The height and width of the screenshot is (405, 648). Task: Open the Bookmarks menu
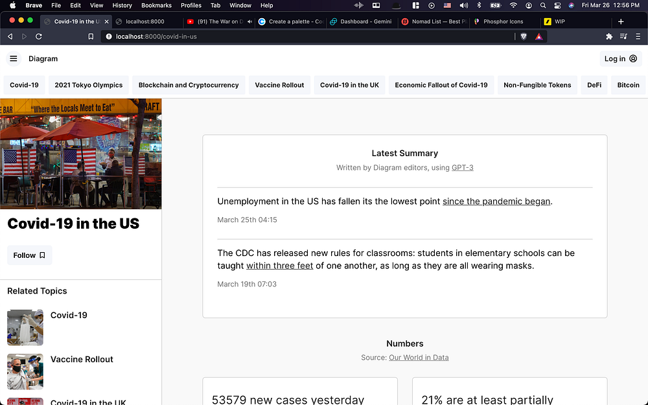pyautogui.click(x=156, y=5)
